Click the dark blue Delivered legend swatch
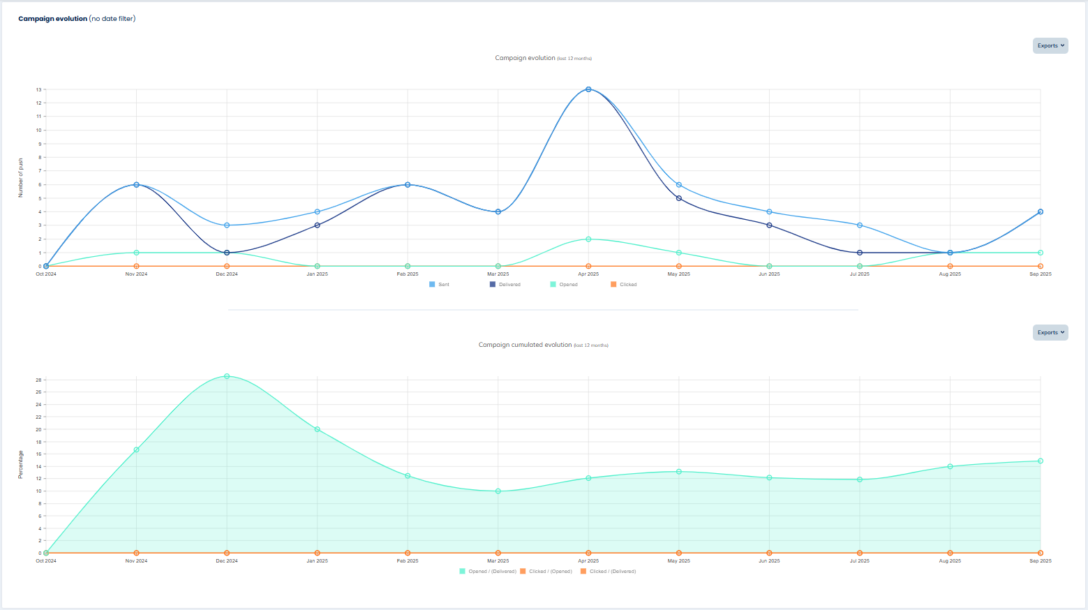Viewport: 1088px width, 610px height. click(x=493, y=285)
